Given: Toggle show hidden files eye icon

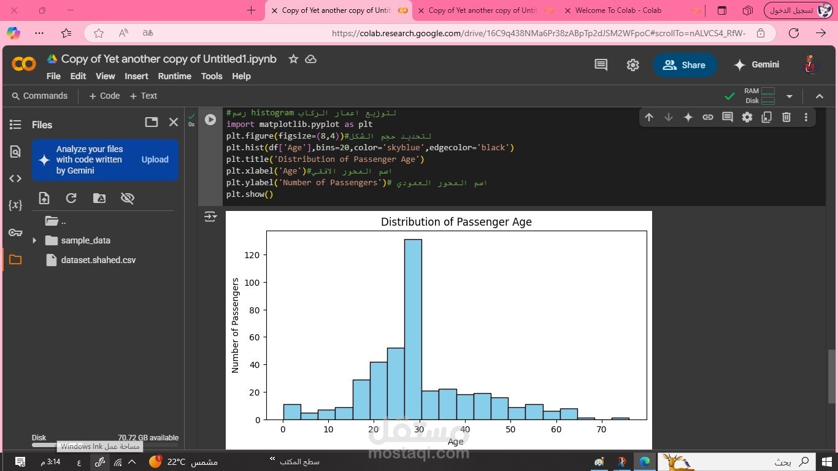Looking at the screenshot, I should tap(127, 198).
